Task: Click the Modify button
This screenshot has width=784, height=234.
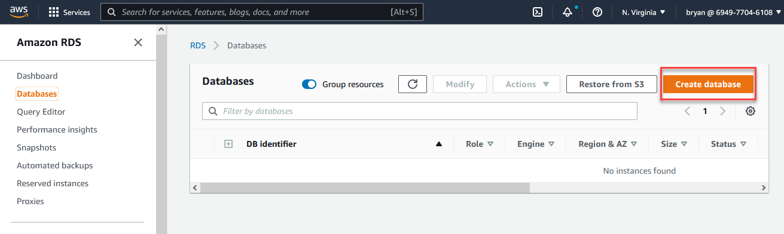Action: coord(460,84)
